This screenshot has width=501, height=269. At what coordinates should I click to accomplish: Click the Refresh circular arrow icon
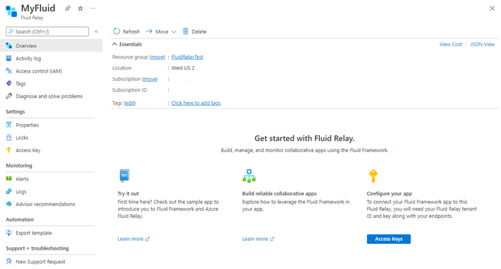pos(117,31)
